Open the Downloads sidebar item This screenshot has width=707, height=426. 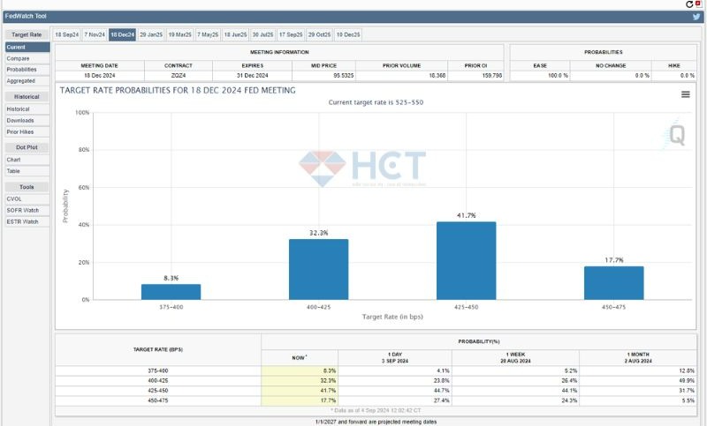click(x=27, y=121)
